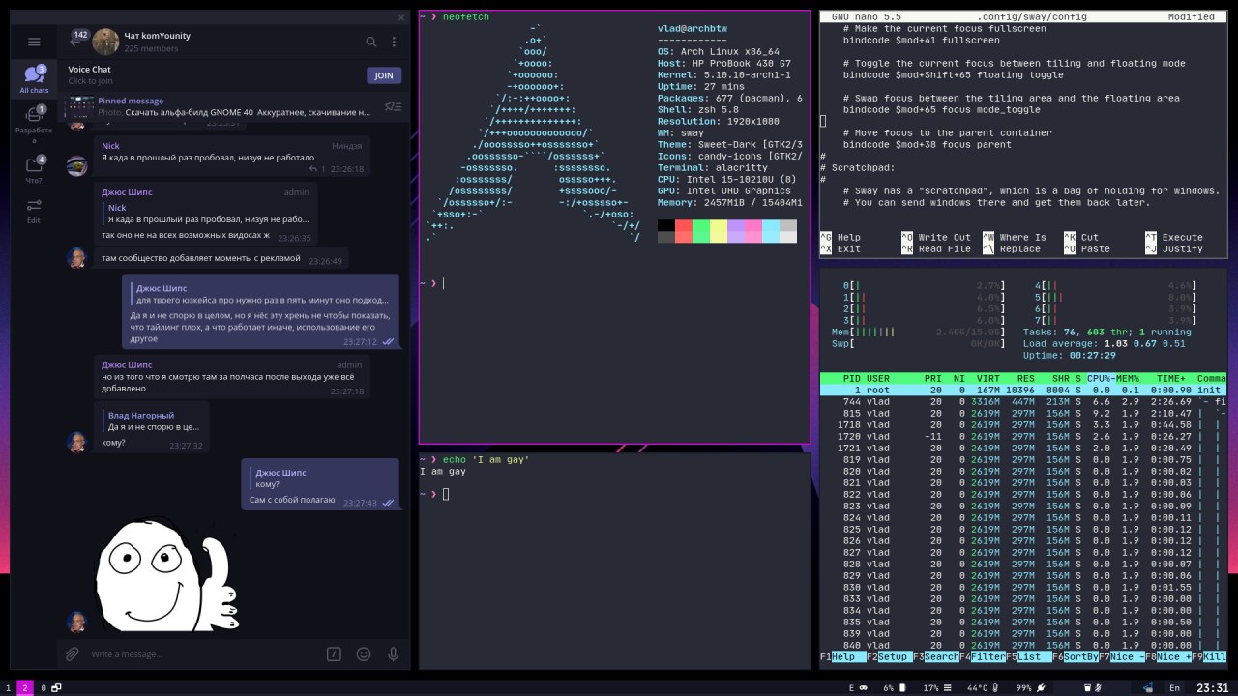
Task: Open the pinned message about GNOME 40
Action: (234, 106)
